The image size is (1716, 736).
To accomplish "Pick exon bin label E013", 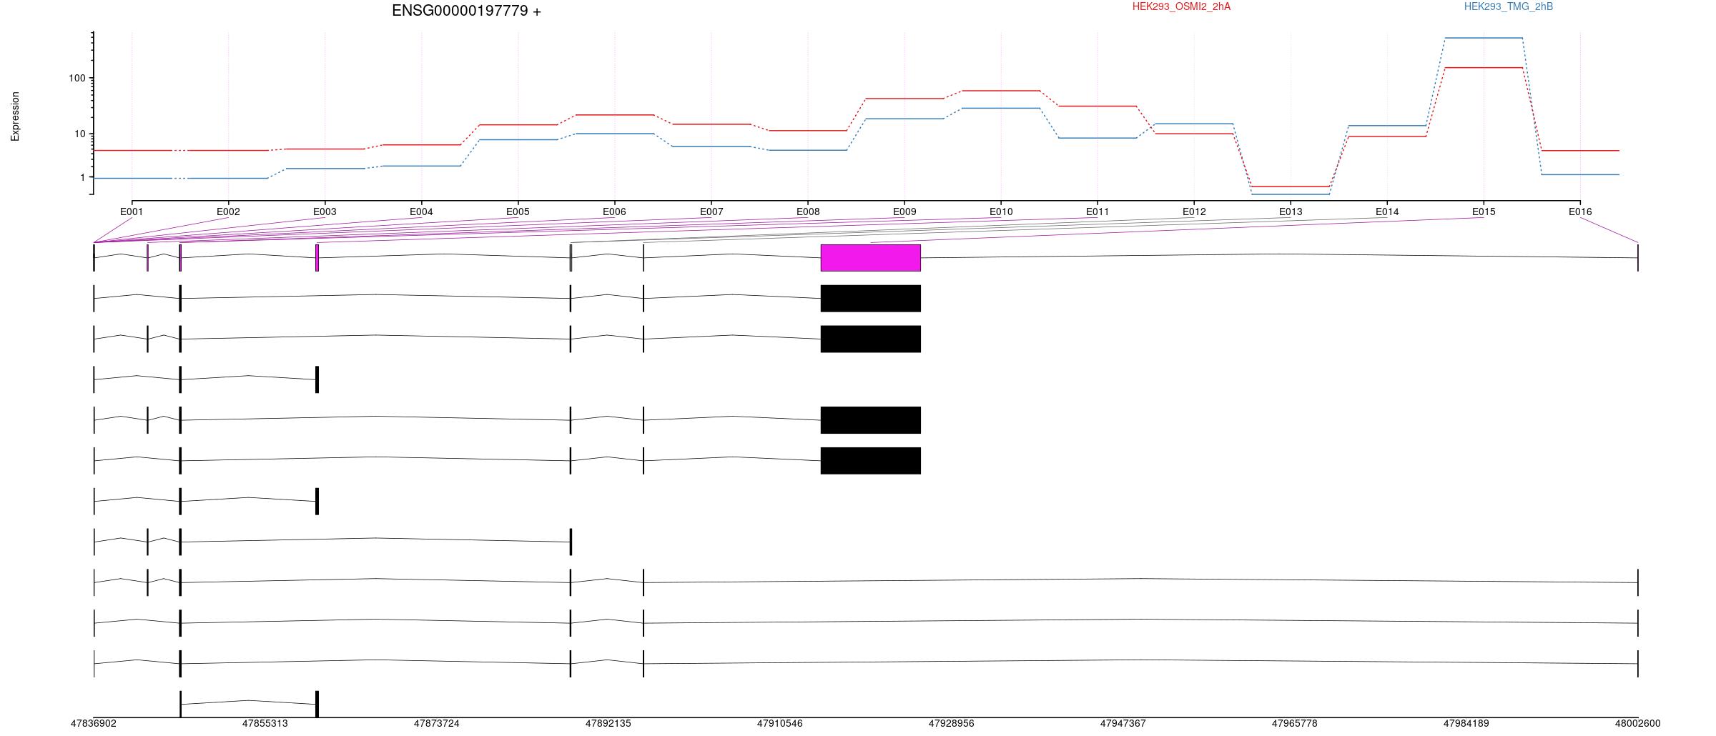I will tap(1291, 212).
